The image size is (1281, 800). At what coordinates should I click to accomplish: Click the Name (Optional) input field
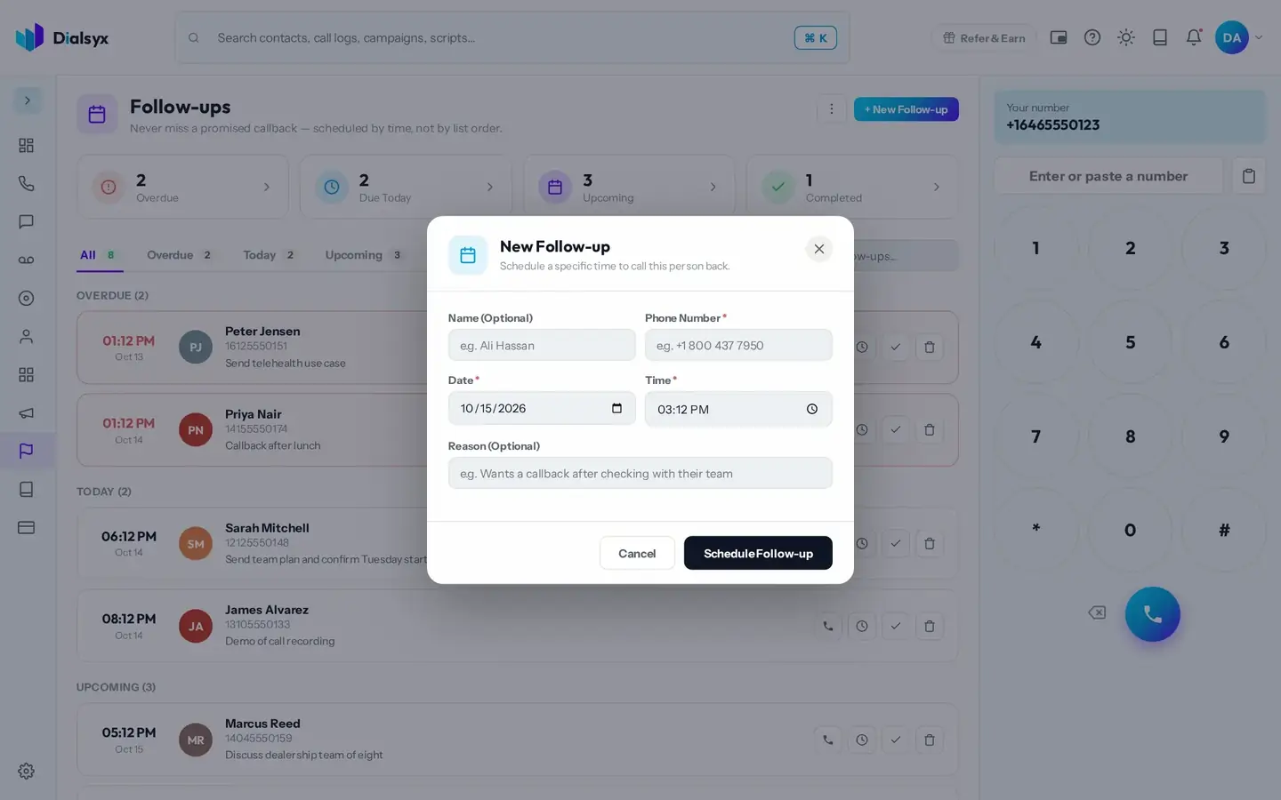(542, 345)
